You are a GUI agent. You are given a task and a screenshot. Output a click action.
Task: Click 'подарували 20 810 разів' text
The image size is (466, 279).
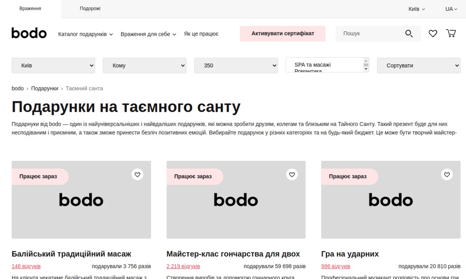429,266
